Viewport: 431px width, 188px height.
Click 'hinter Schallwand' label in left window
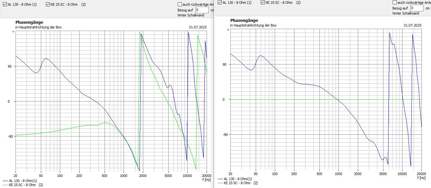click(191, 15)
